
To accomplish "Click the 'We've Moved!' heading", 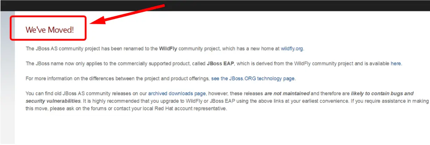I will 50,30.
